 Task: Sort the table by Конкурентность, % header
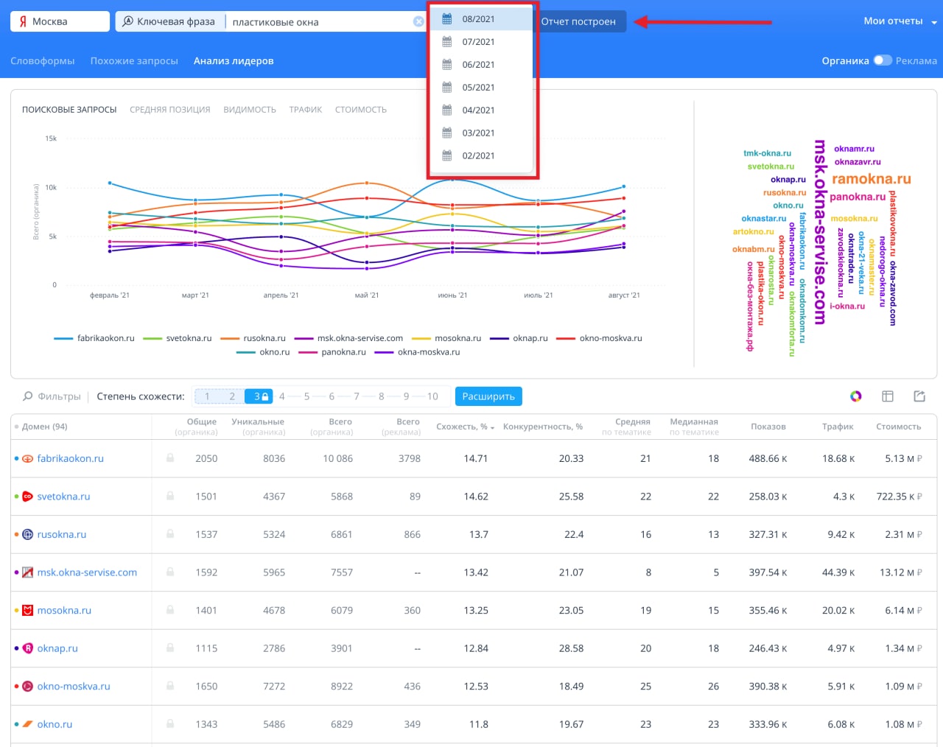543,427
